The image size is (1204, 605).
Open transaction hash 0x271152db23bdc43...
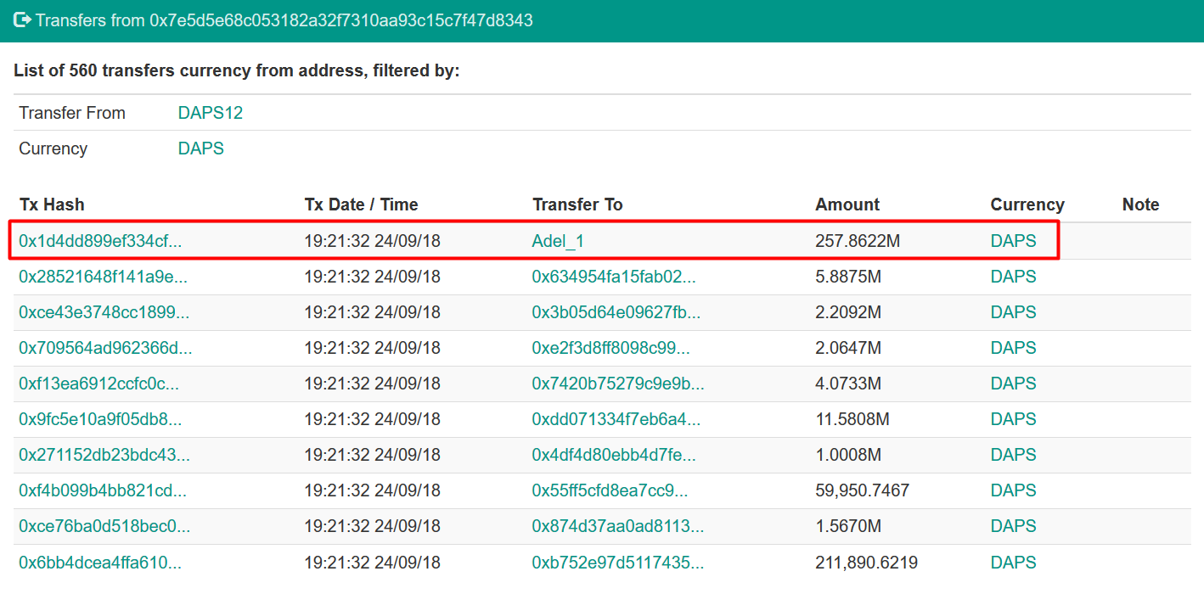(104, 455)
